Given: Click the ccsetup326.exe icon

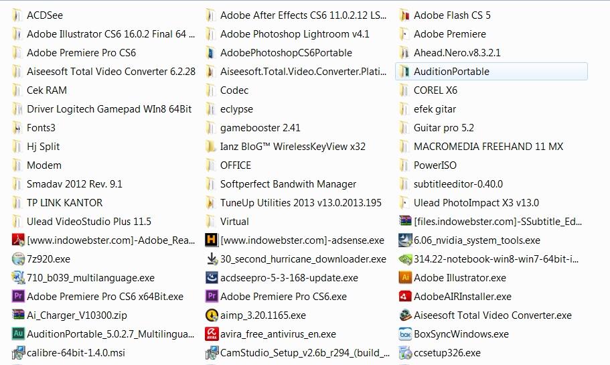Looking at the screenshot, I should coord(405,352).
